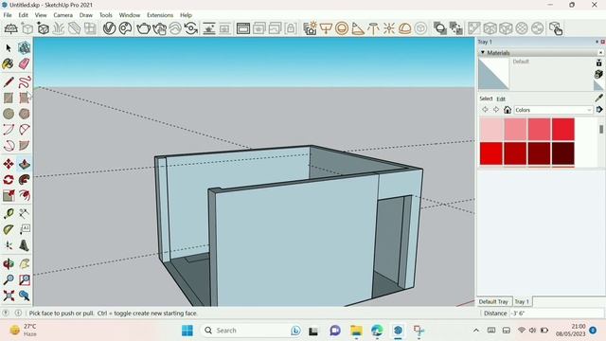Start render with the teapot icon
Viewport: 606px width, 341px height.
click(x=143, y=28)
